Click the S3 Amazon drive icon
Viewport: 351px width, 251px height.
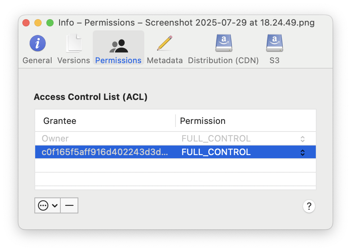274,42
